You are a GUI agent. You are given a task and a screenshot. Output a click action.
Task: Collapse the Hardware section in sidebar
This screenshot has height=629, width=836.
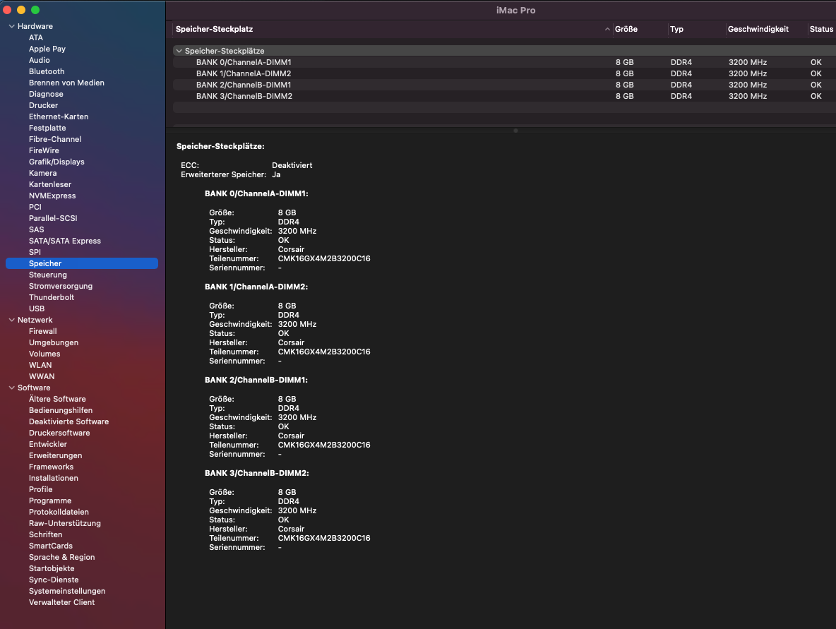[x=11, y=26]
